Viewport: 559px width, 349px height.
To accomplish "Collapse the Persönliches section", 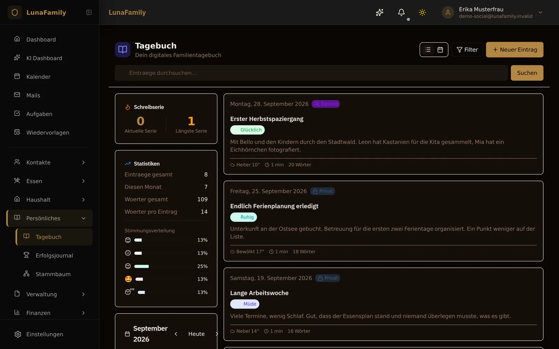I will coord(50,218).
